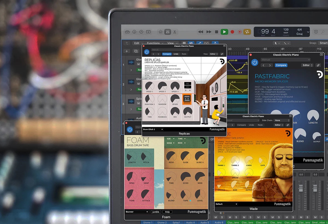Click the SPEED 1 knob in Replicas
Viewport: 328px width, 224px height.
point(150,86)
